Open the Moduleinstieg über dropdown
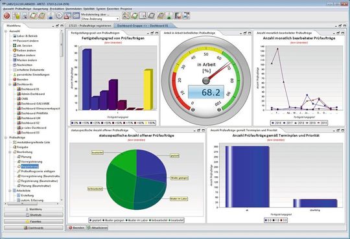 (100, 19)
